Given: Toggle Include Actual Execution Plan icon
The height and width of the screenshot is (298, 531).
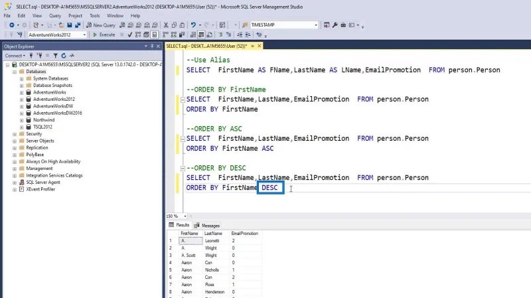Looking at the screenshot, I should (x=165, y=35).
